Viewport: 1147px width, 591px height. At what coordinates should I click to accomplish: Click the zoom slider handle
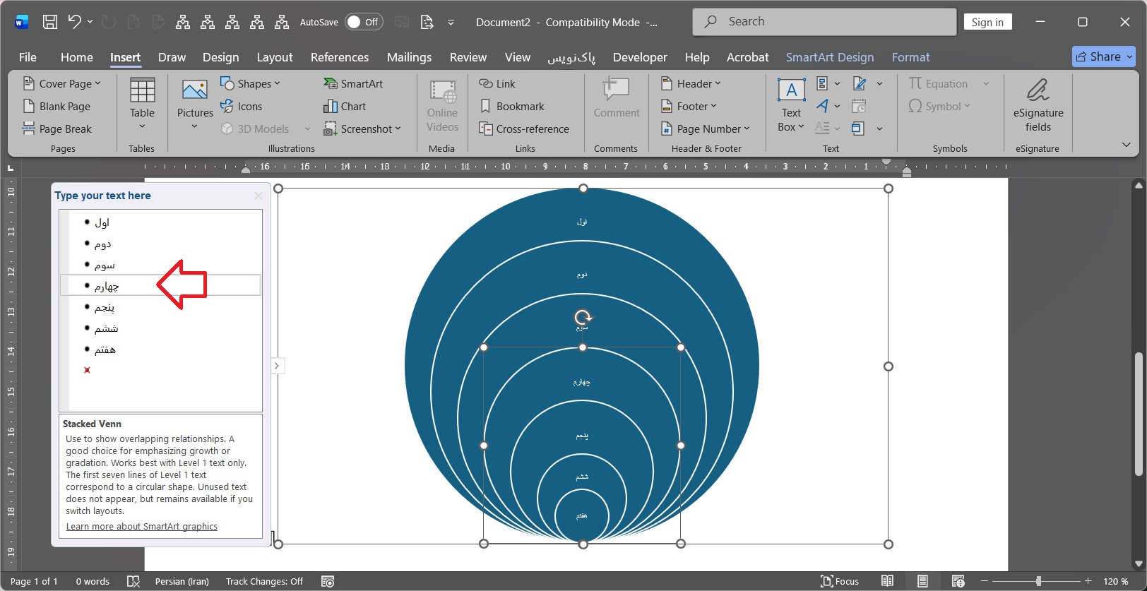tap(1038, 581)
